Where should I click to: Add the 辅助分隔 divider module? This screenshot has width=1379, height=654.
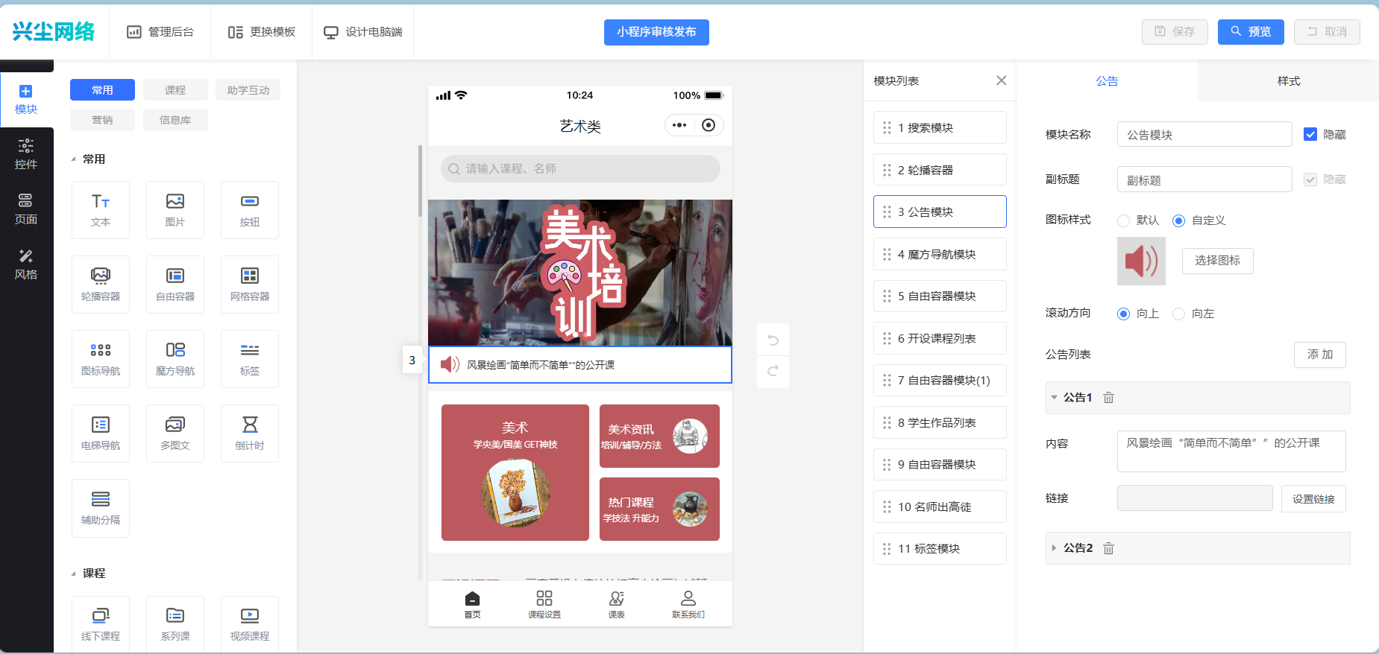click(x=101, y=508)
